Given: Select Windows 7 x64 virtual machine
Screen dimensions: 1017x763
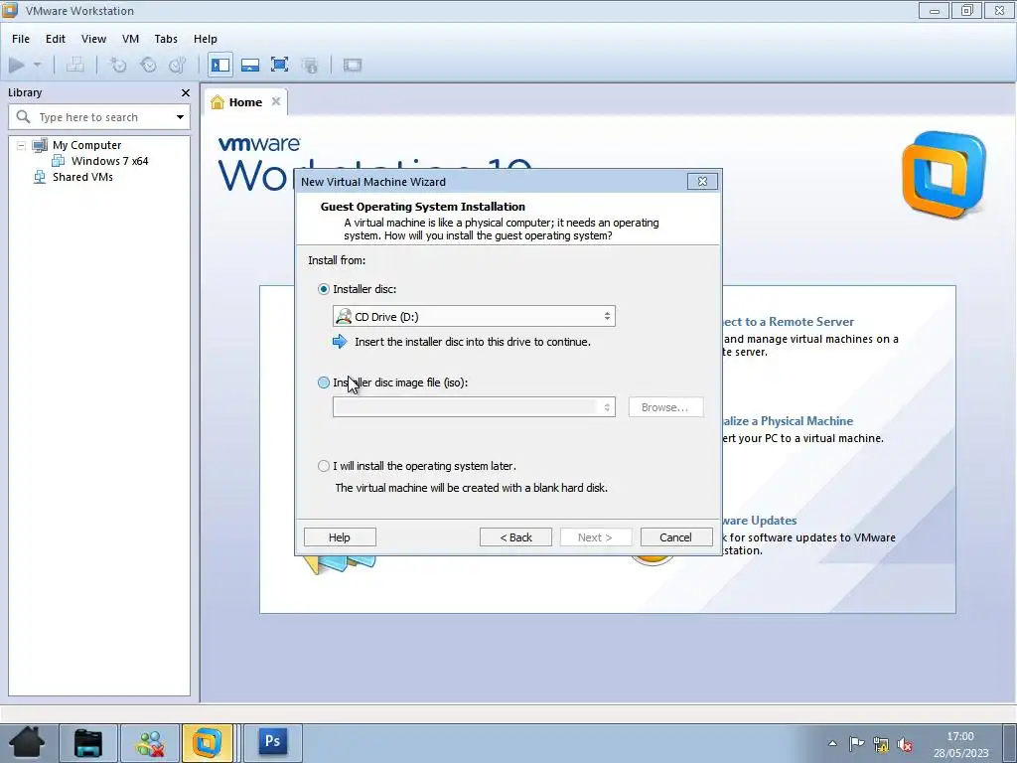Looking at the screenshot, I should coord(109,161).
